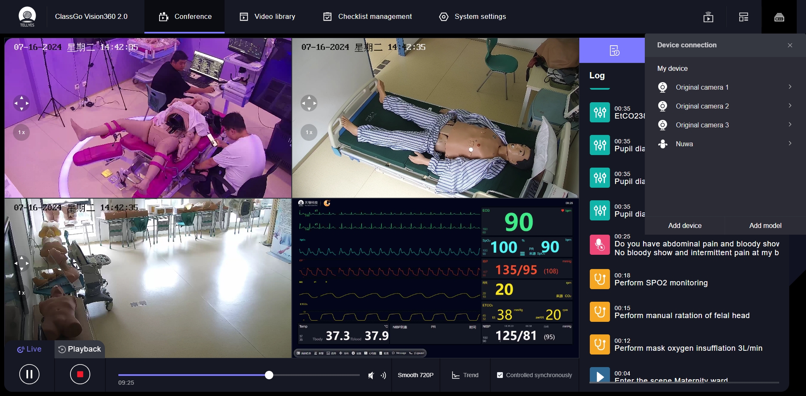Click the pan control in the top-left camera view
Image resolution: width=806 pixels, height=396 pixels.
coord(21,103)
